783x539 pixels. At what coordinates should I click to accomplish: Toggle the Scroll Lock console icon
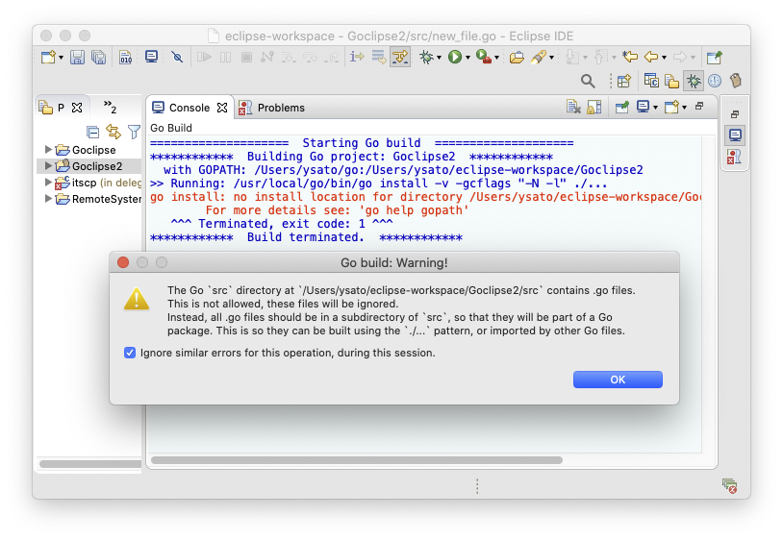pyautogui.click(x=594, y=108)
